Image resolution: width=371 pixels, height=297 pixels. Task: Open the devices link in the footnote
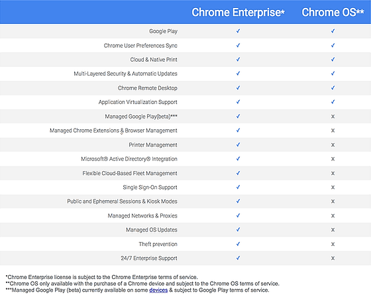tap(158, 290)
